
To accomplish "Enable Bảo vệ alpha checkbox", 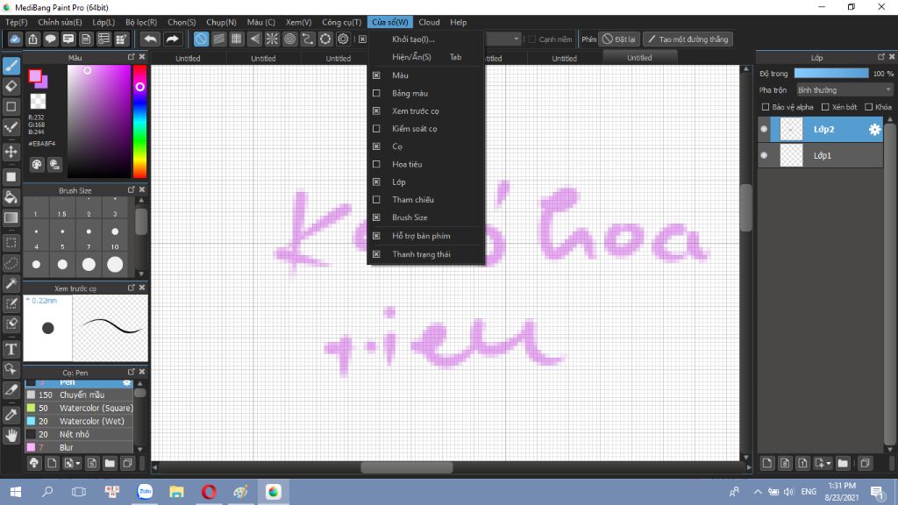I will tap(765, 107).
